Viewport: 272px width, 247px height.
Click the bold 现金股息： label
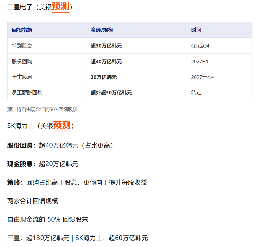click(x=21, y=164)
